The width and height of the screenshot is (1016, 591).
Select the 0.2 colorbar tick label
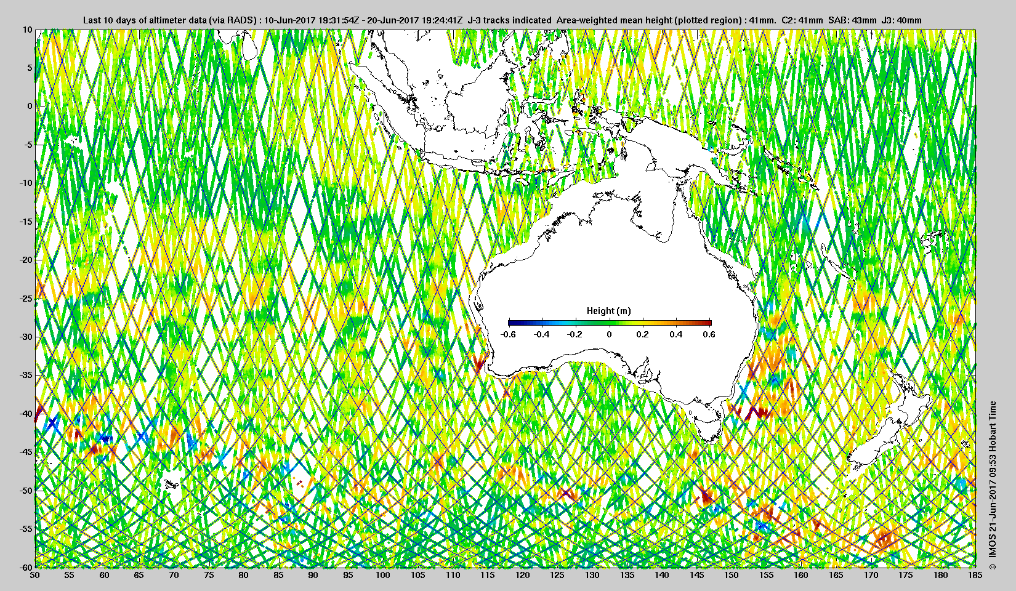642,334
